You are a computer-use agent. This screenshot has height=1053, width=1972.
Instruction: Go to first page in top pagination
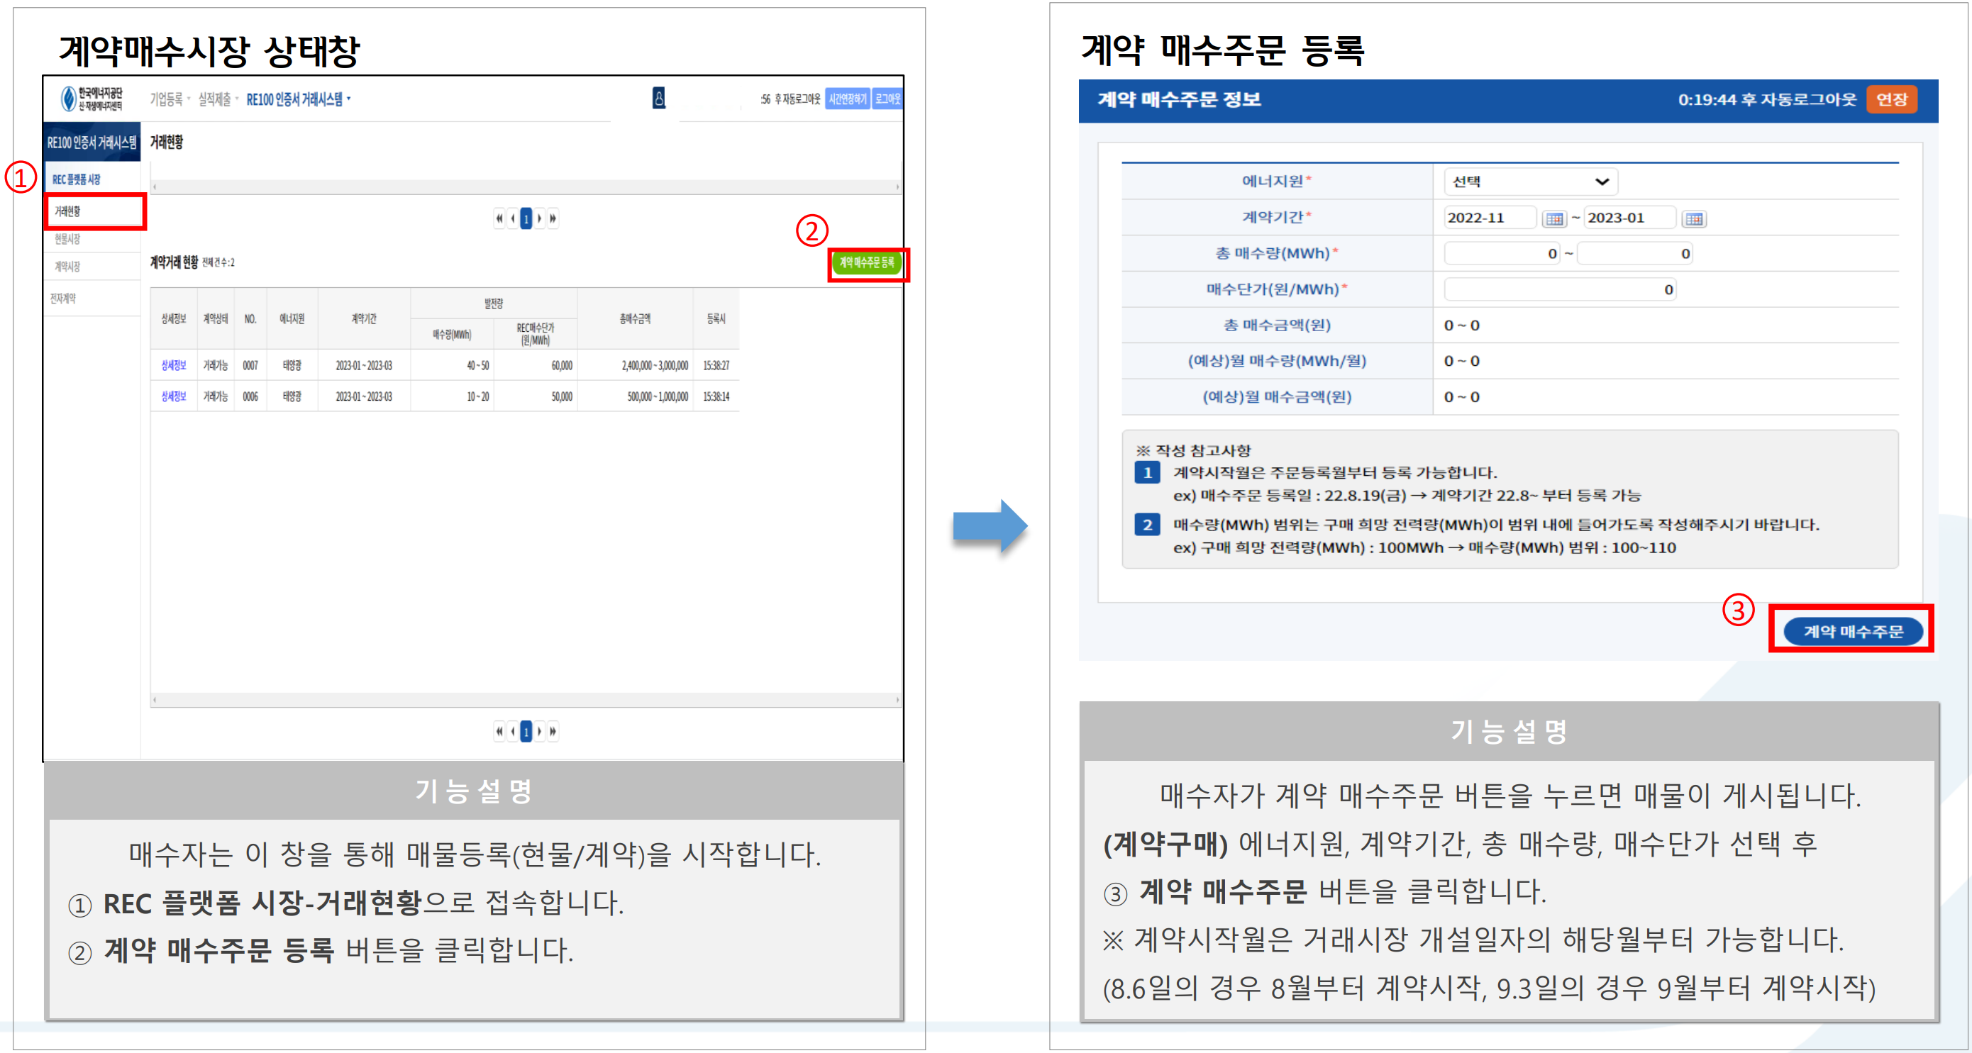[499, 219]
